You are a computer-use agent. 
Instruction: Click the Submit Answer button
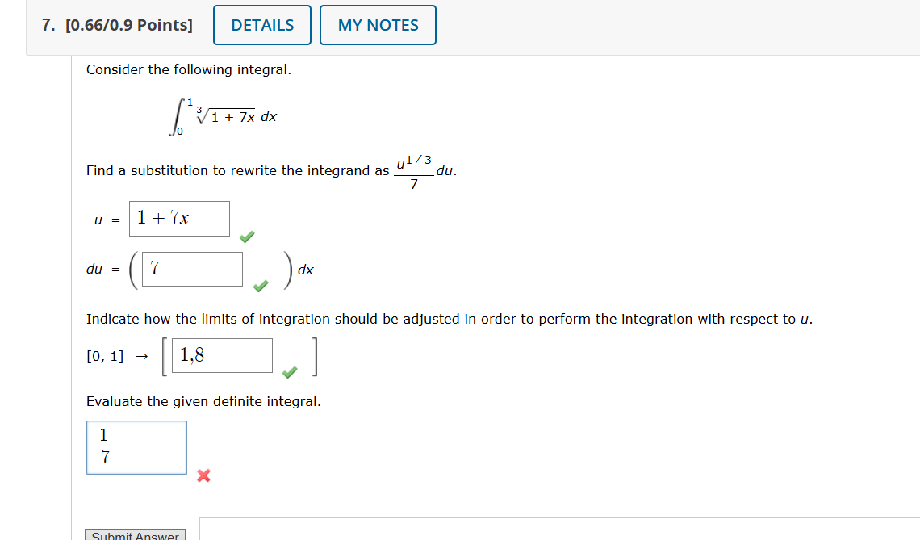[x=135, y=534]
